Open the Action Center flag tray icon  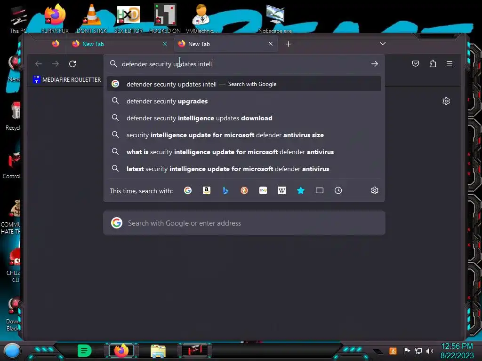tap(407, 351)
